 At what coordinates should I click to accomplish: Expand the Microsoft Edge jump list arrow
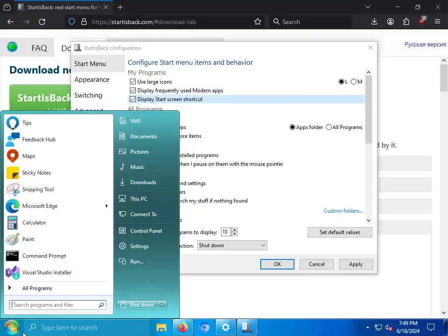tap(107, 206)
